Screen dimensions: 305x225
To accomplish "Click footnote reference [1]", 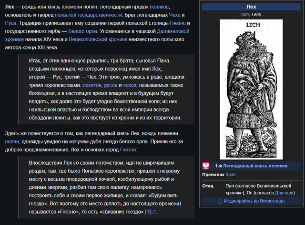I will tap(148, 212).
